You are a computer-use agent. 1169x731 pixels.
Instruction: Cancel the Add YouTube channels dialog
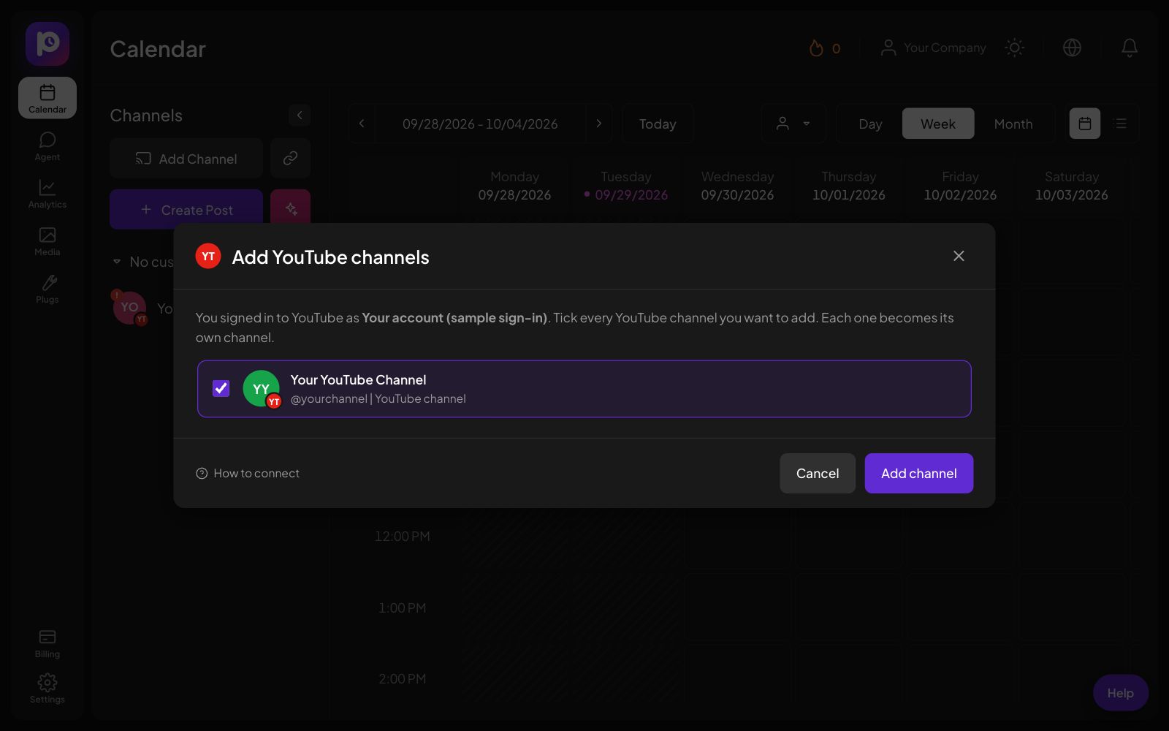click(x=817, y=473)
